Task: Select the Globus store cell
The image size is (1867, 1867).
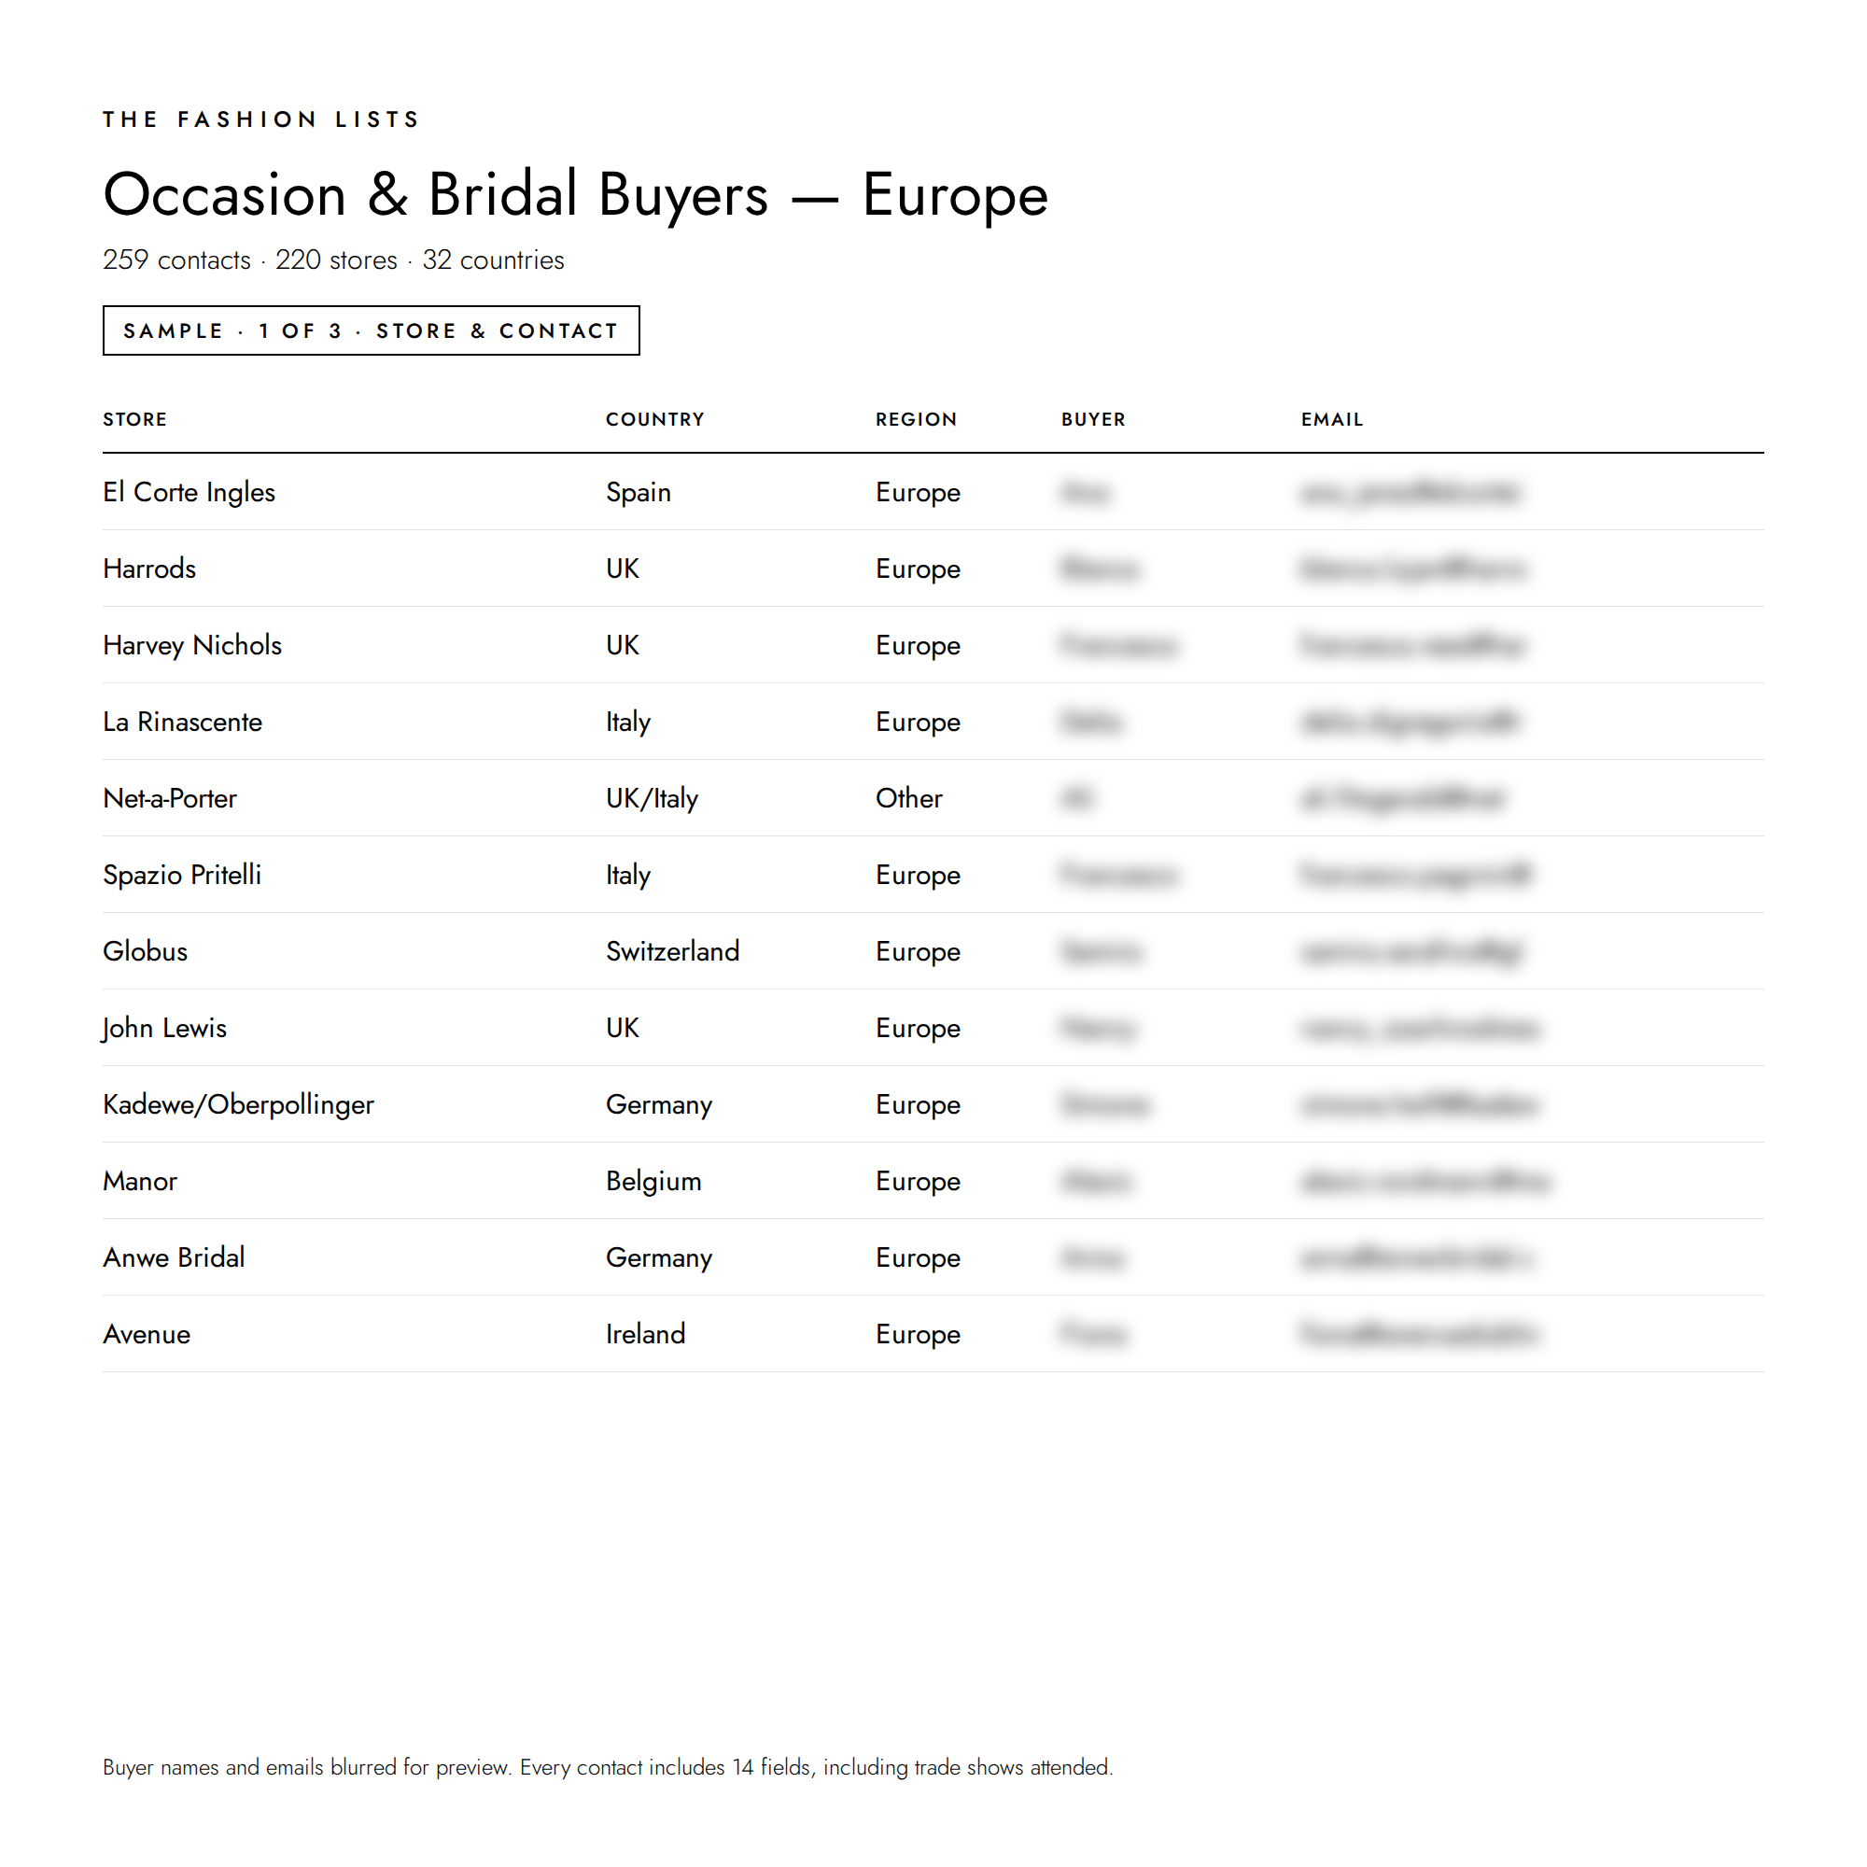Action: pos(146,951)
